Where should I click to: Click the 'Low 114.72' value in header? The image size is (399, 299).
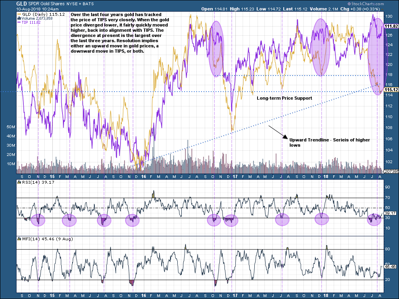268,9
